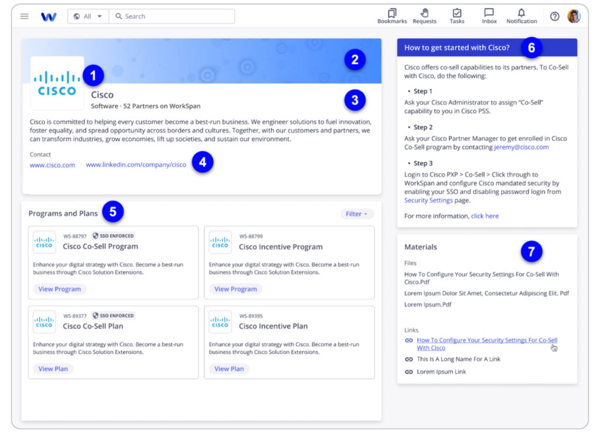Open the Inbox
Screen dimensions: 600x433
489,16
